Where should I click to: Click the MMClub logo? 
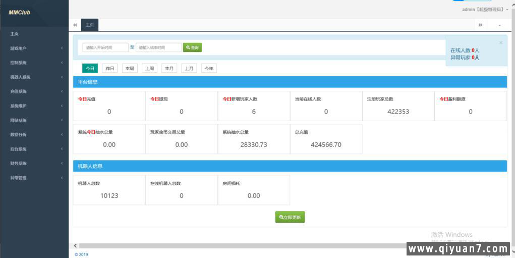coord(20,12)
